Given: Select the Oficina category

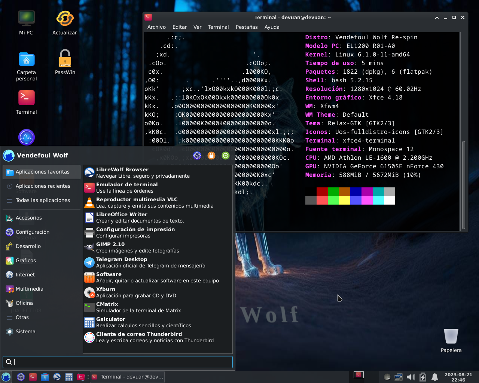Looking at the screenshot, I should [42, 303].
